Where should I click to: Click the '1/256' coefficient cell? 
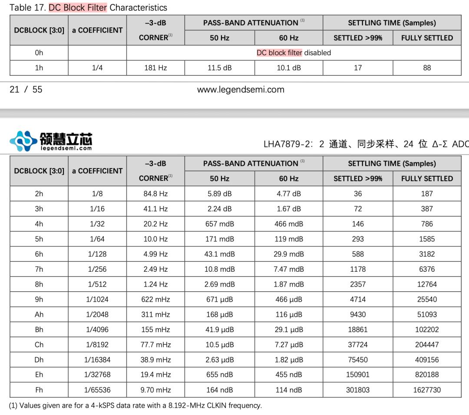tap(97, 269)
